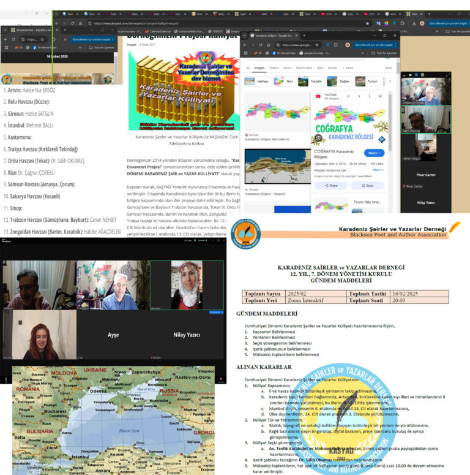Open apps grid in Google window bookmarks bar
470x475 pixels.
click(245, 53)
